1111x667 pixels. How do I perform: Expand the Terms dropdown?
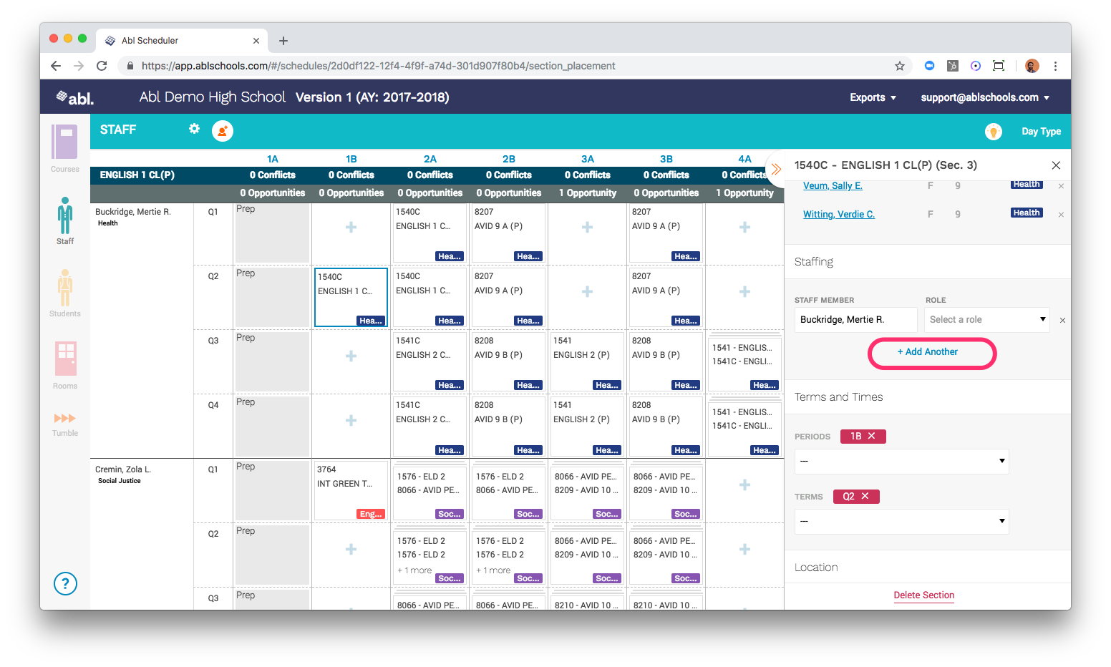[x=901, y=521]
